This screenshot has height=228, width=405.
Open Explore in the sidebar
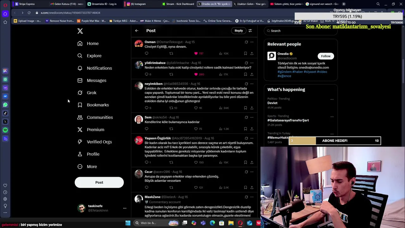90,56
